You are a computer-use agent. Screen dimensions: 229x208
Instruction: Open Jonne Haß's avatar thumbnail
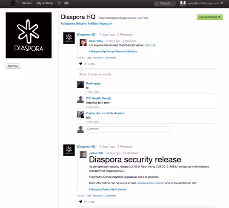click(x=83, y=155)
